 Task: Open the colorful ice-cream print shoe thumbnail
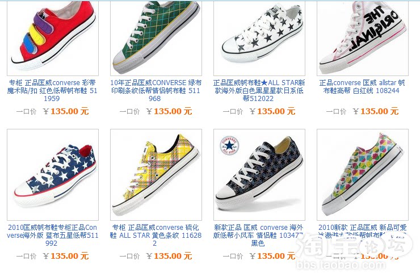(363, 175)
